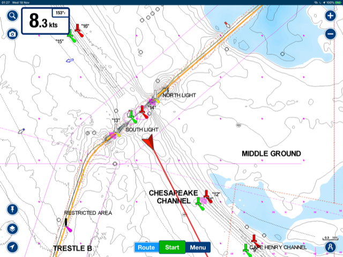Tap the 153° heading indicator

59,12
